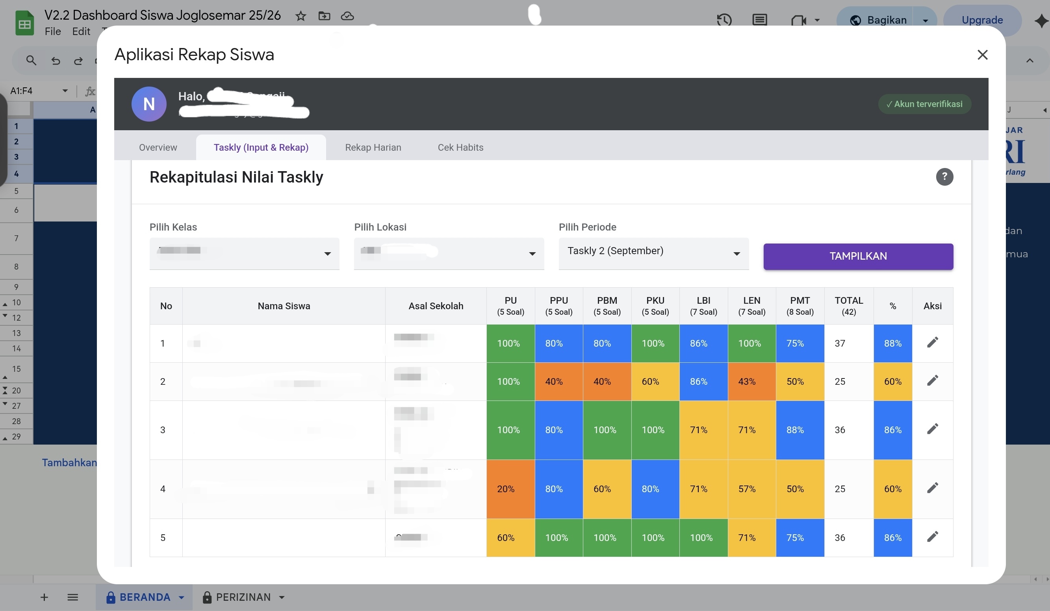
Task: Close the Aplikasi Rekap Siswa dialog
Action: coord(983,55)
